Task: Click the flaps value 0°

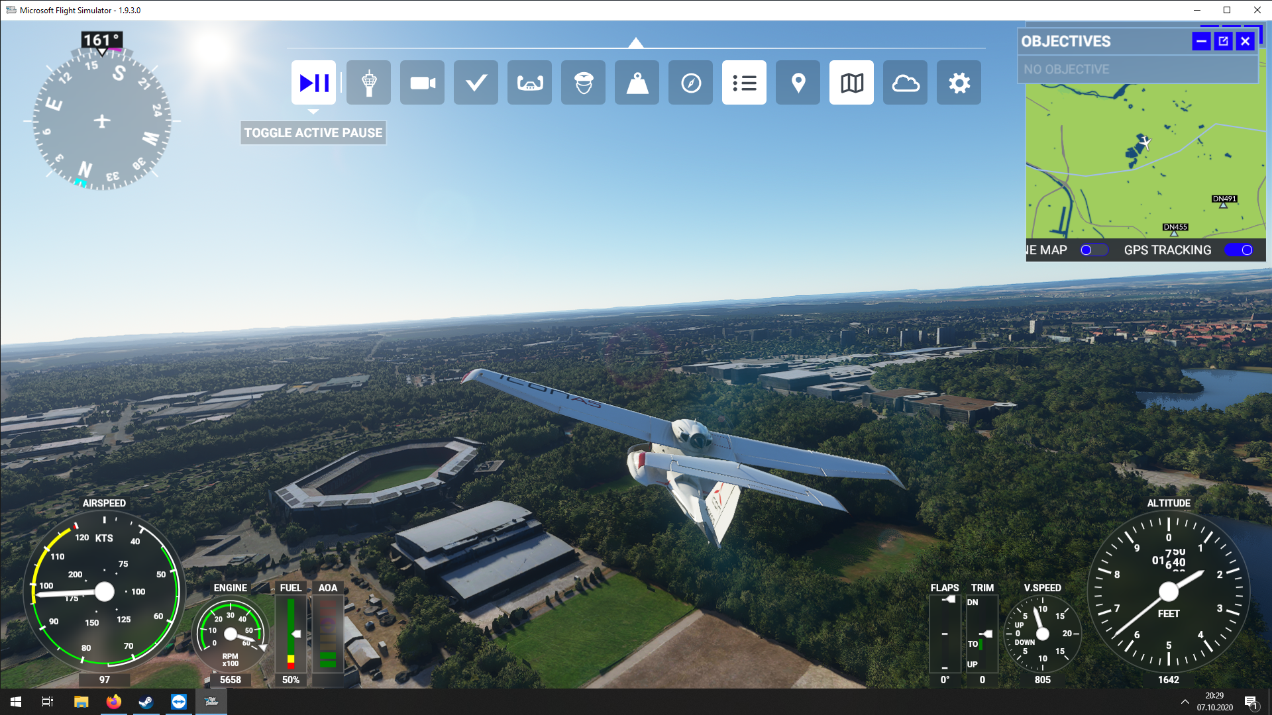Action: [945, 680]
